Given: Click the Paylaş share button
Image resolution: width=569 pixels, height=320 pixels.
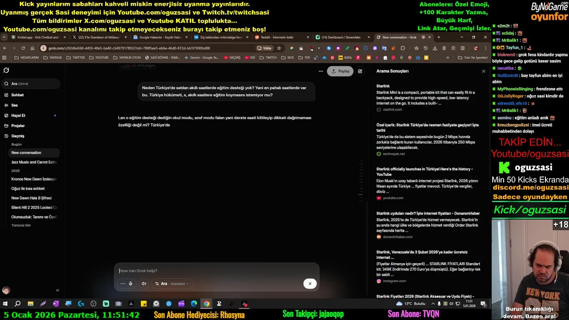Looking at the screenshot, I should [340, 71].
